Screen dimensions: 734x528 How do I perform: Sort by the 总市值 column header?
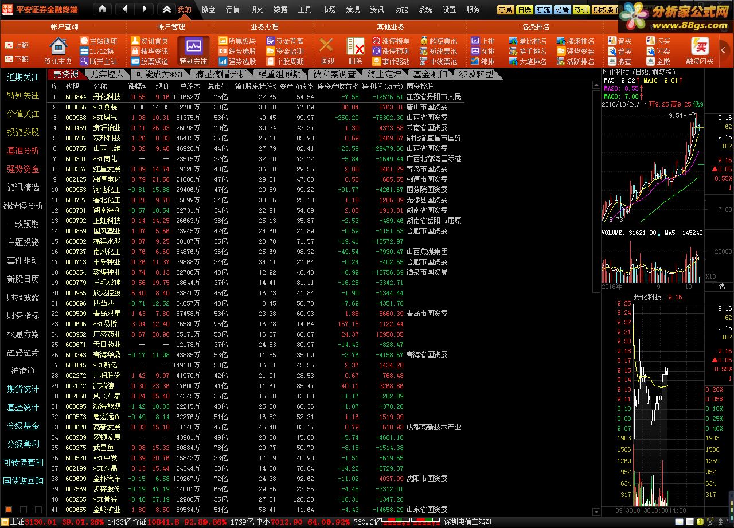(x=218, y=87)
